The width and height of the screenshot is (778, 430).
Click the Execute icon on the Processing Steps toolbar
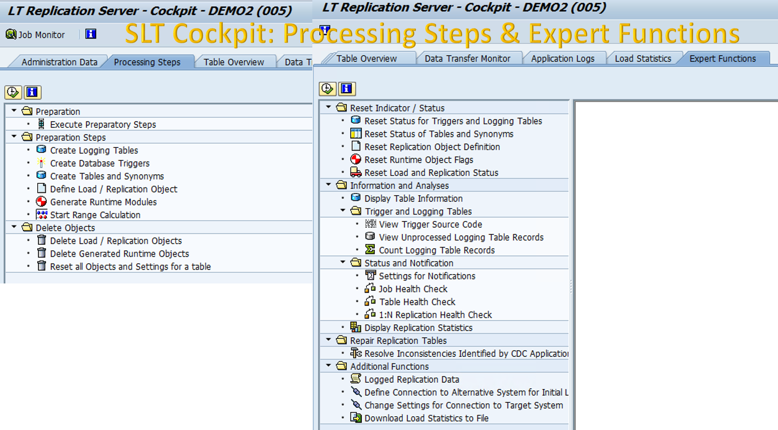click(x=12, y=92)
